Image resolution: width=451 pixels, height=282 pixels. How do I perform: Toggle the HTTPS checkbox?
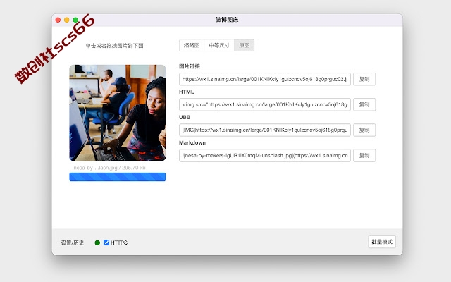click(x=106, y=243)
